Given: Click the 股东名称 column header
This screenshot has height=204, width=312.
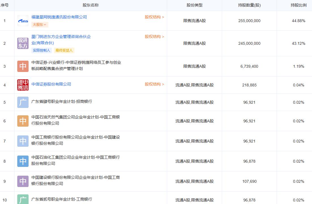Looking at the screenshot, I should coord(91,5).
